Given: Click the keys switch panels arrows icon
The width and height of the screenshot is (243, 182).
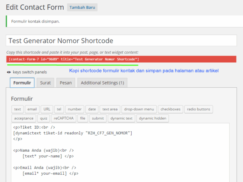Looking at the screenshot, I should 9,72.
